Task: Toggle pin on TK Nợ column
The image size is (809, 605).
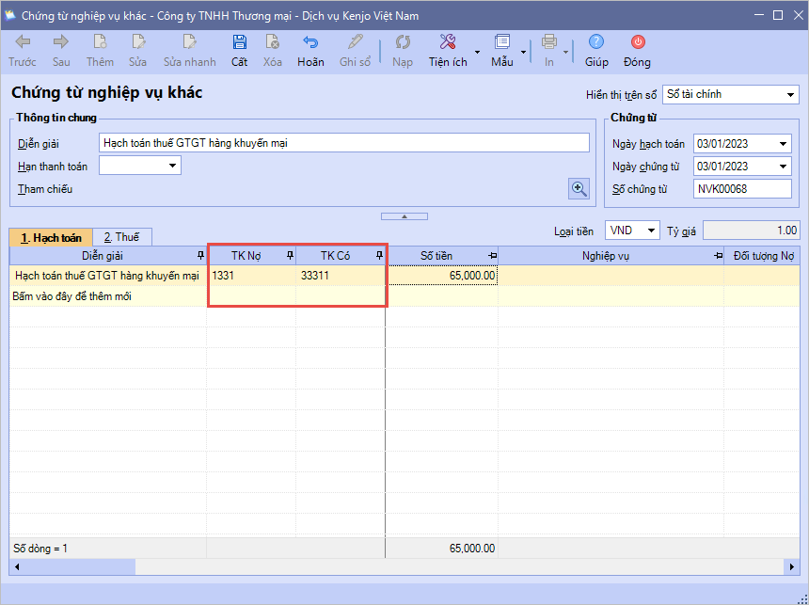Action: (290, 256)
